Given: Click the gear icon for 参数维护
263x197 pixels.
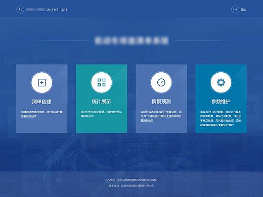Looking at the screenshot, I should click(221, 82).
